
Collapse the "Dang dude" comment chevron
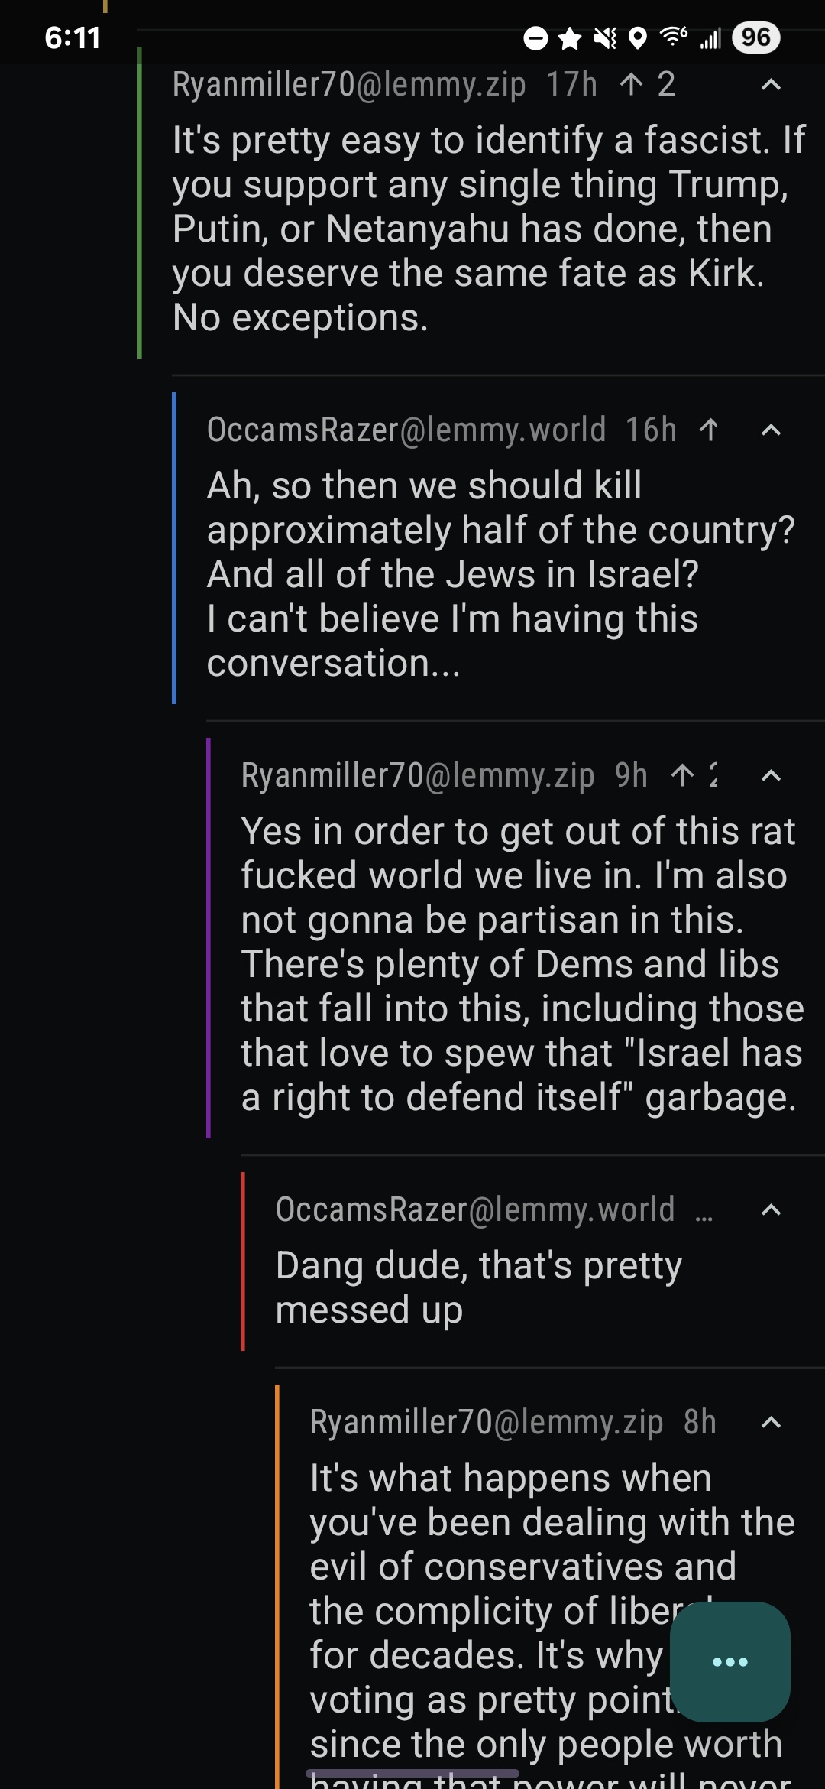click(771, 1210)
